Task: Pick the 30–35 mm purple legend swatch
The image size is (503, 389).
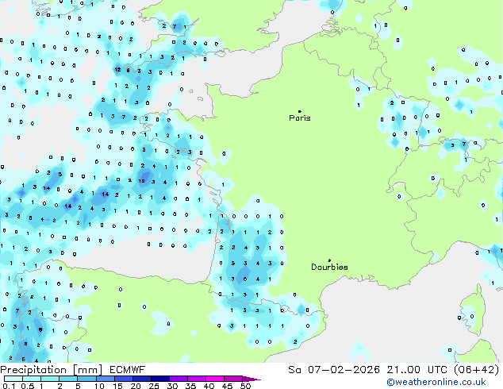Action: pyautogui.click(x=179, y=379)
